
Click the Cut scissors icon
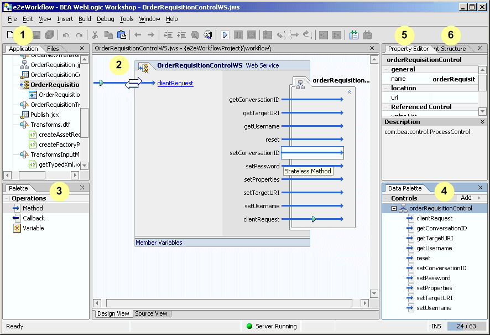95,35
